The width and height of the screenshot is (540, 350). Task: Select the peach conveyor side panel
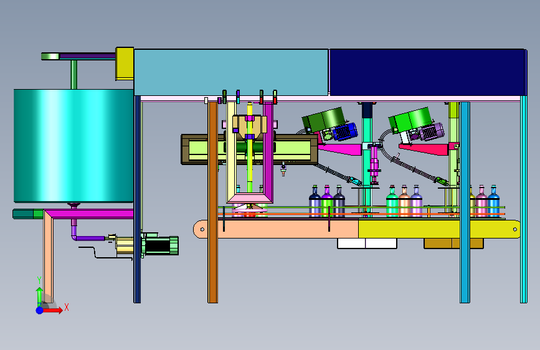(275, 229)
